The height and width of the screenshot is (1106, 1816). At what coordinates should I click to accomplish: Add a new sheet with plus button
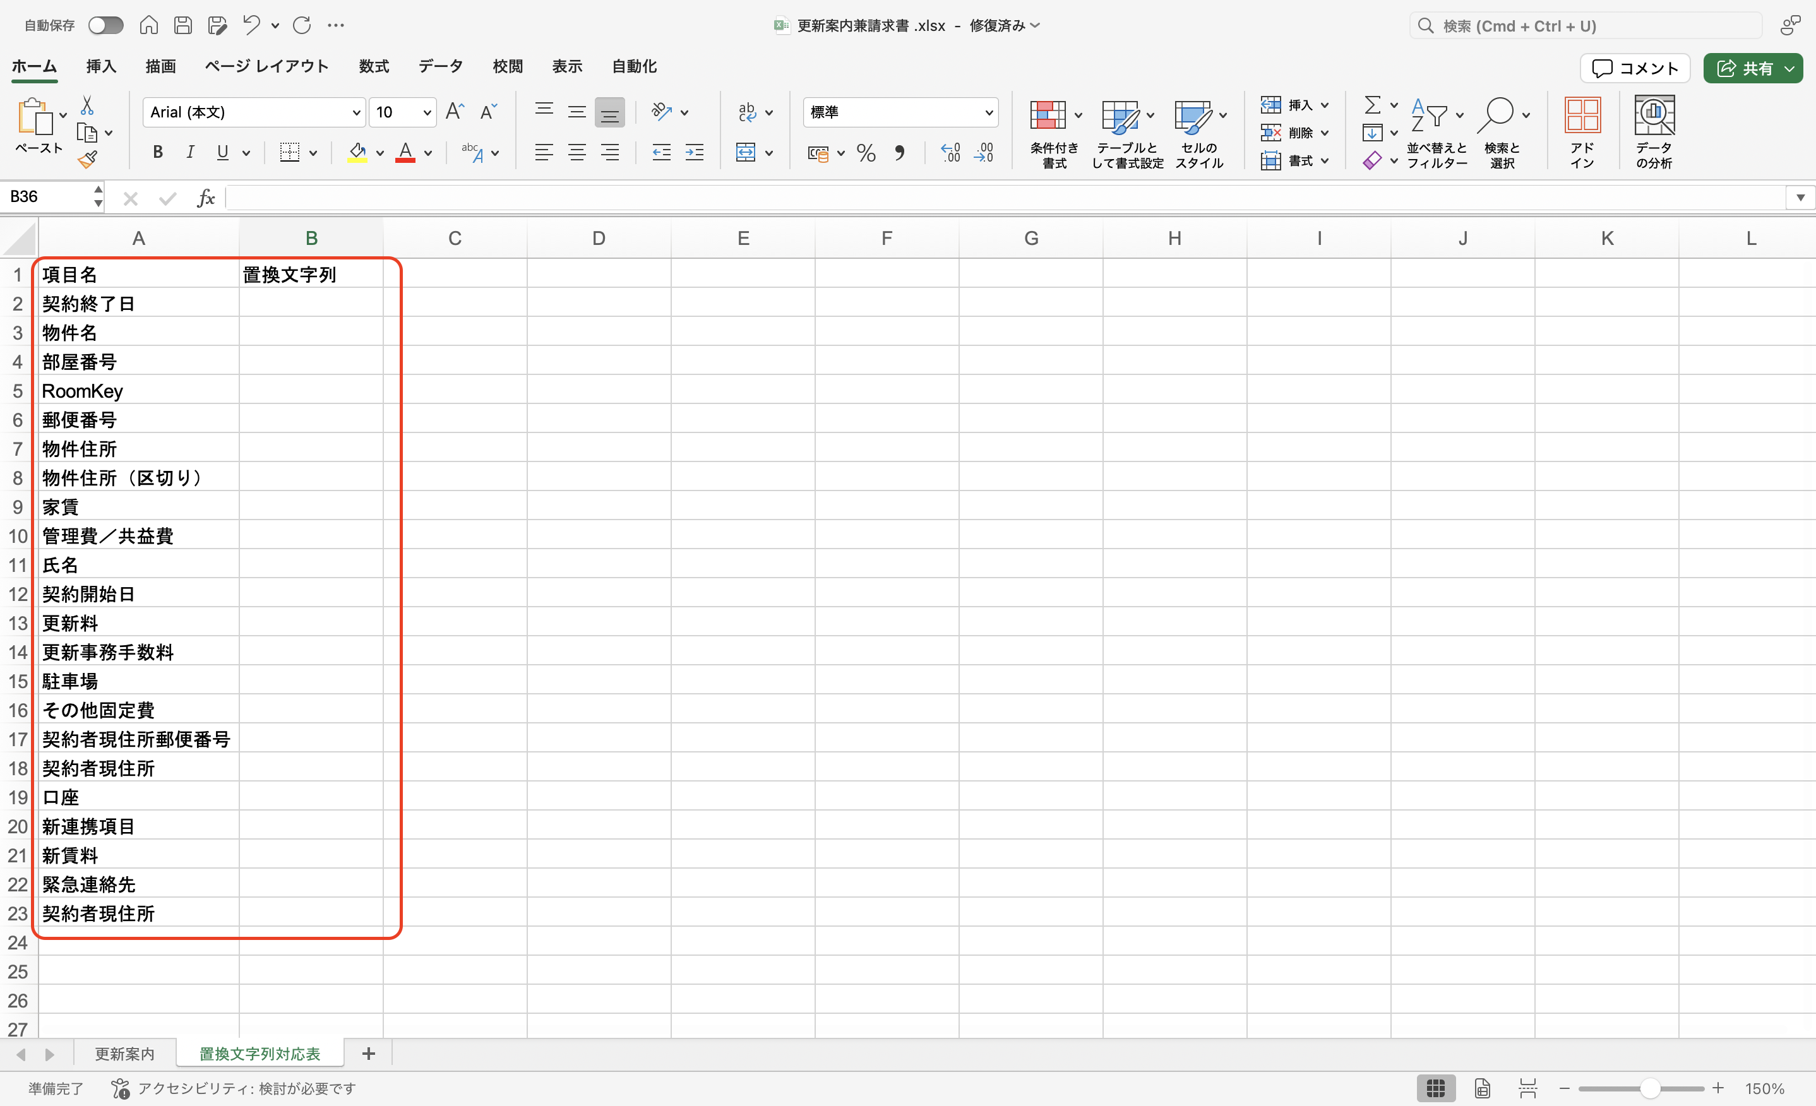pos(369,1054)
